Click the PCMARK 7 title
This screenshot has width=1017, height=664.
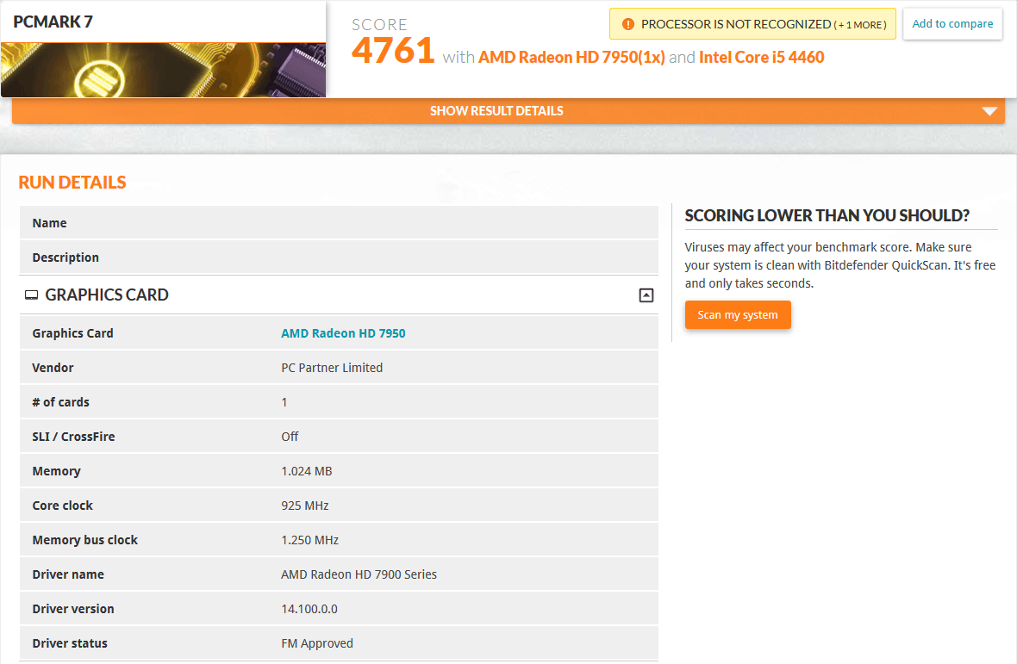(53, 22)
